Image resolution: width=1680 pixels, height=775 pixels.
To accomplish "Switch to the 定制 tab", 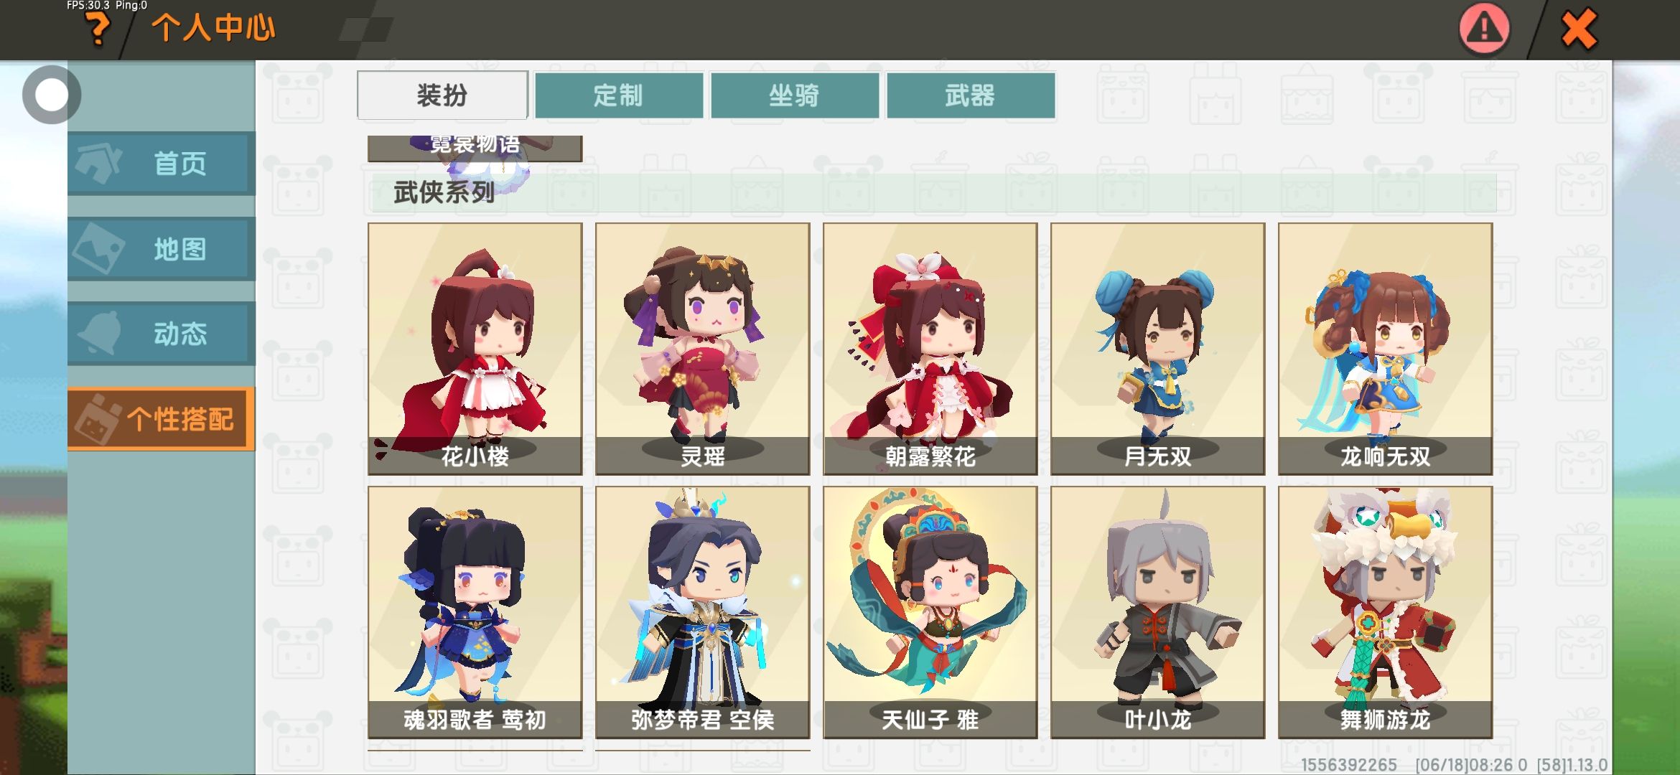I will coord(619,95).
